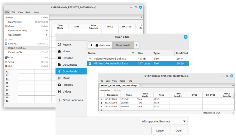The height and width of the screenshot is (137, 236).
Task: Open Recent location in file dialog sidebar
Action: click(x=71, y=45)
